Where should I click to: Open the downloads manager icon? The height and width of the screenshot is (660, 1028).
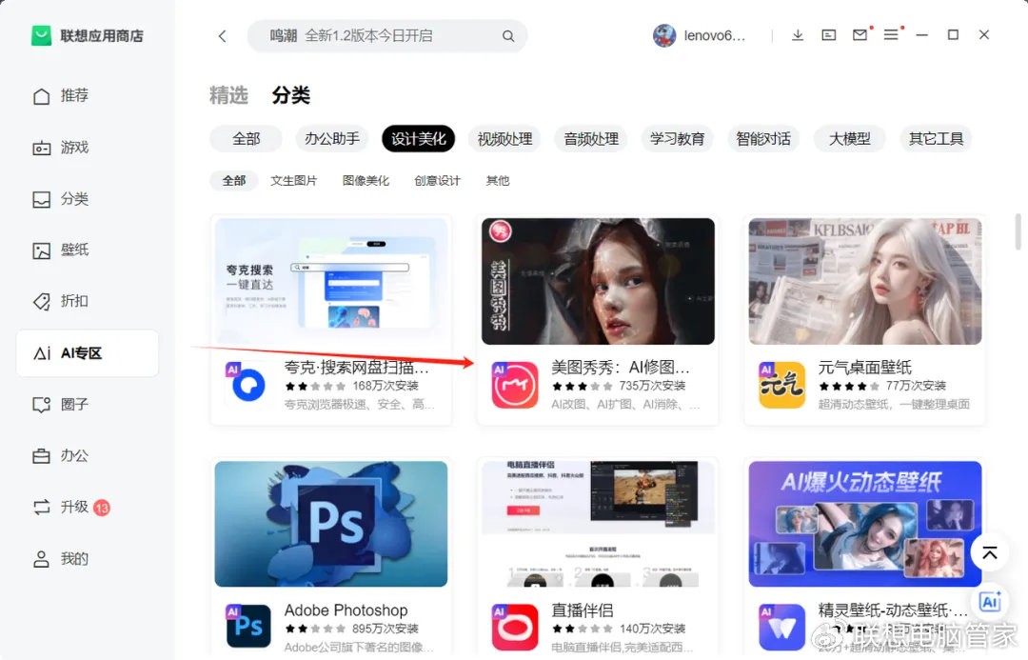pos(798,35)
